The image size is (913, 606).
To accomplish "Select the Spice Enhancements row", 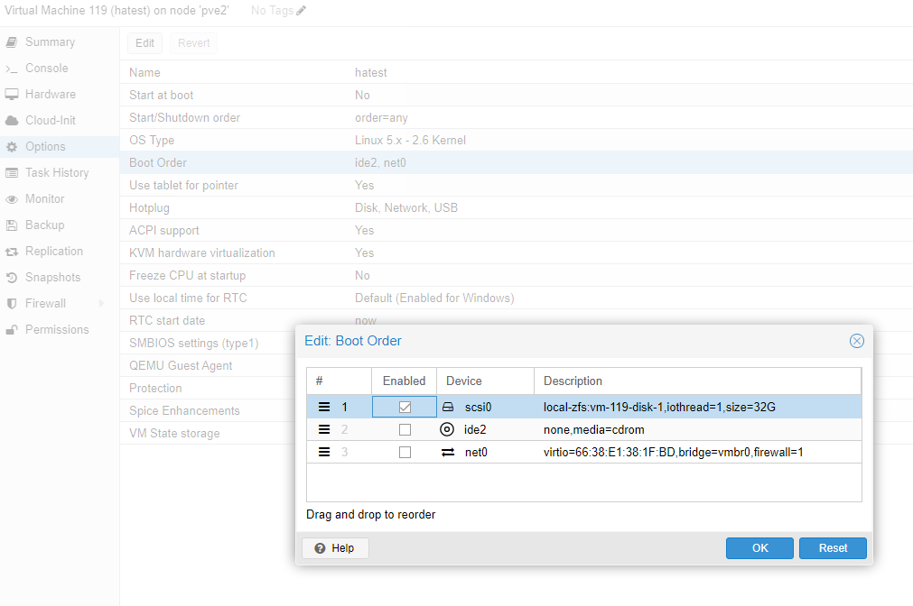I will click(208, 410).
